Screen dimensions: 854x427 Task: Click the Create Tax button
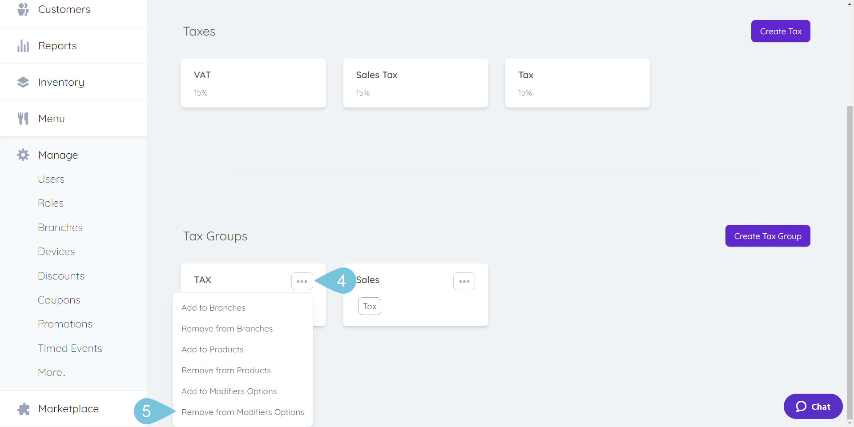click(781, 31)
